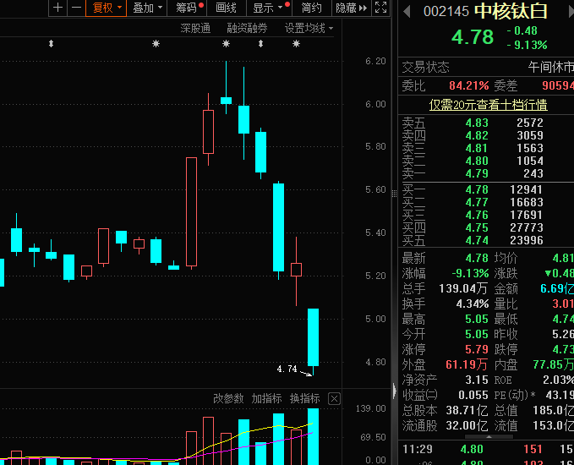Viewport: 574px width, 465px height.
Task: Select 卖三 price 4.81
Action: [x=477, y=148]
